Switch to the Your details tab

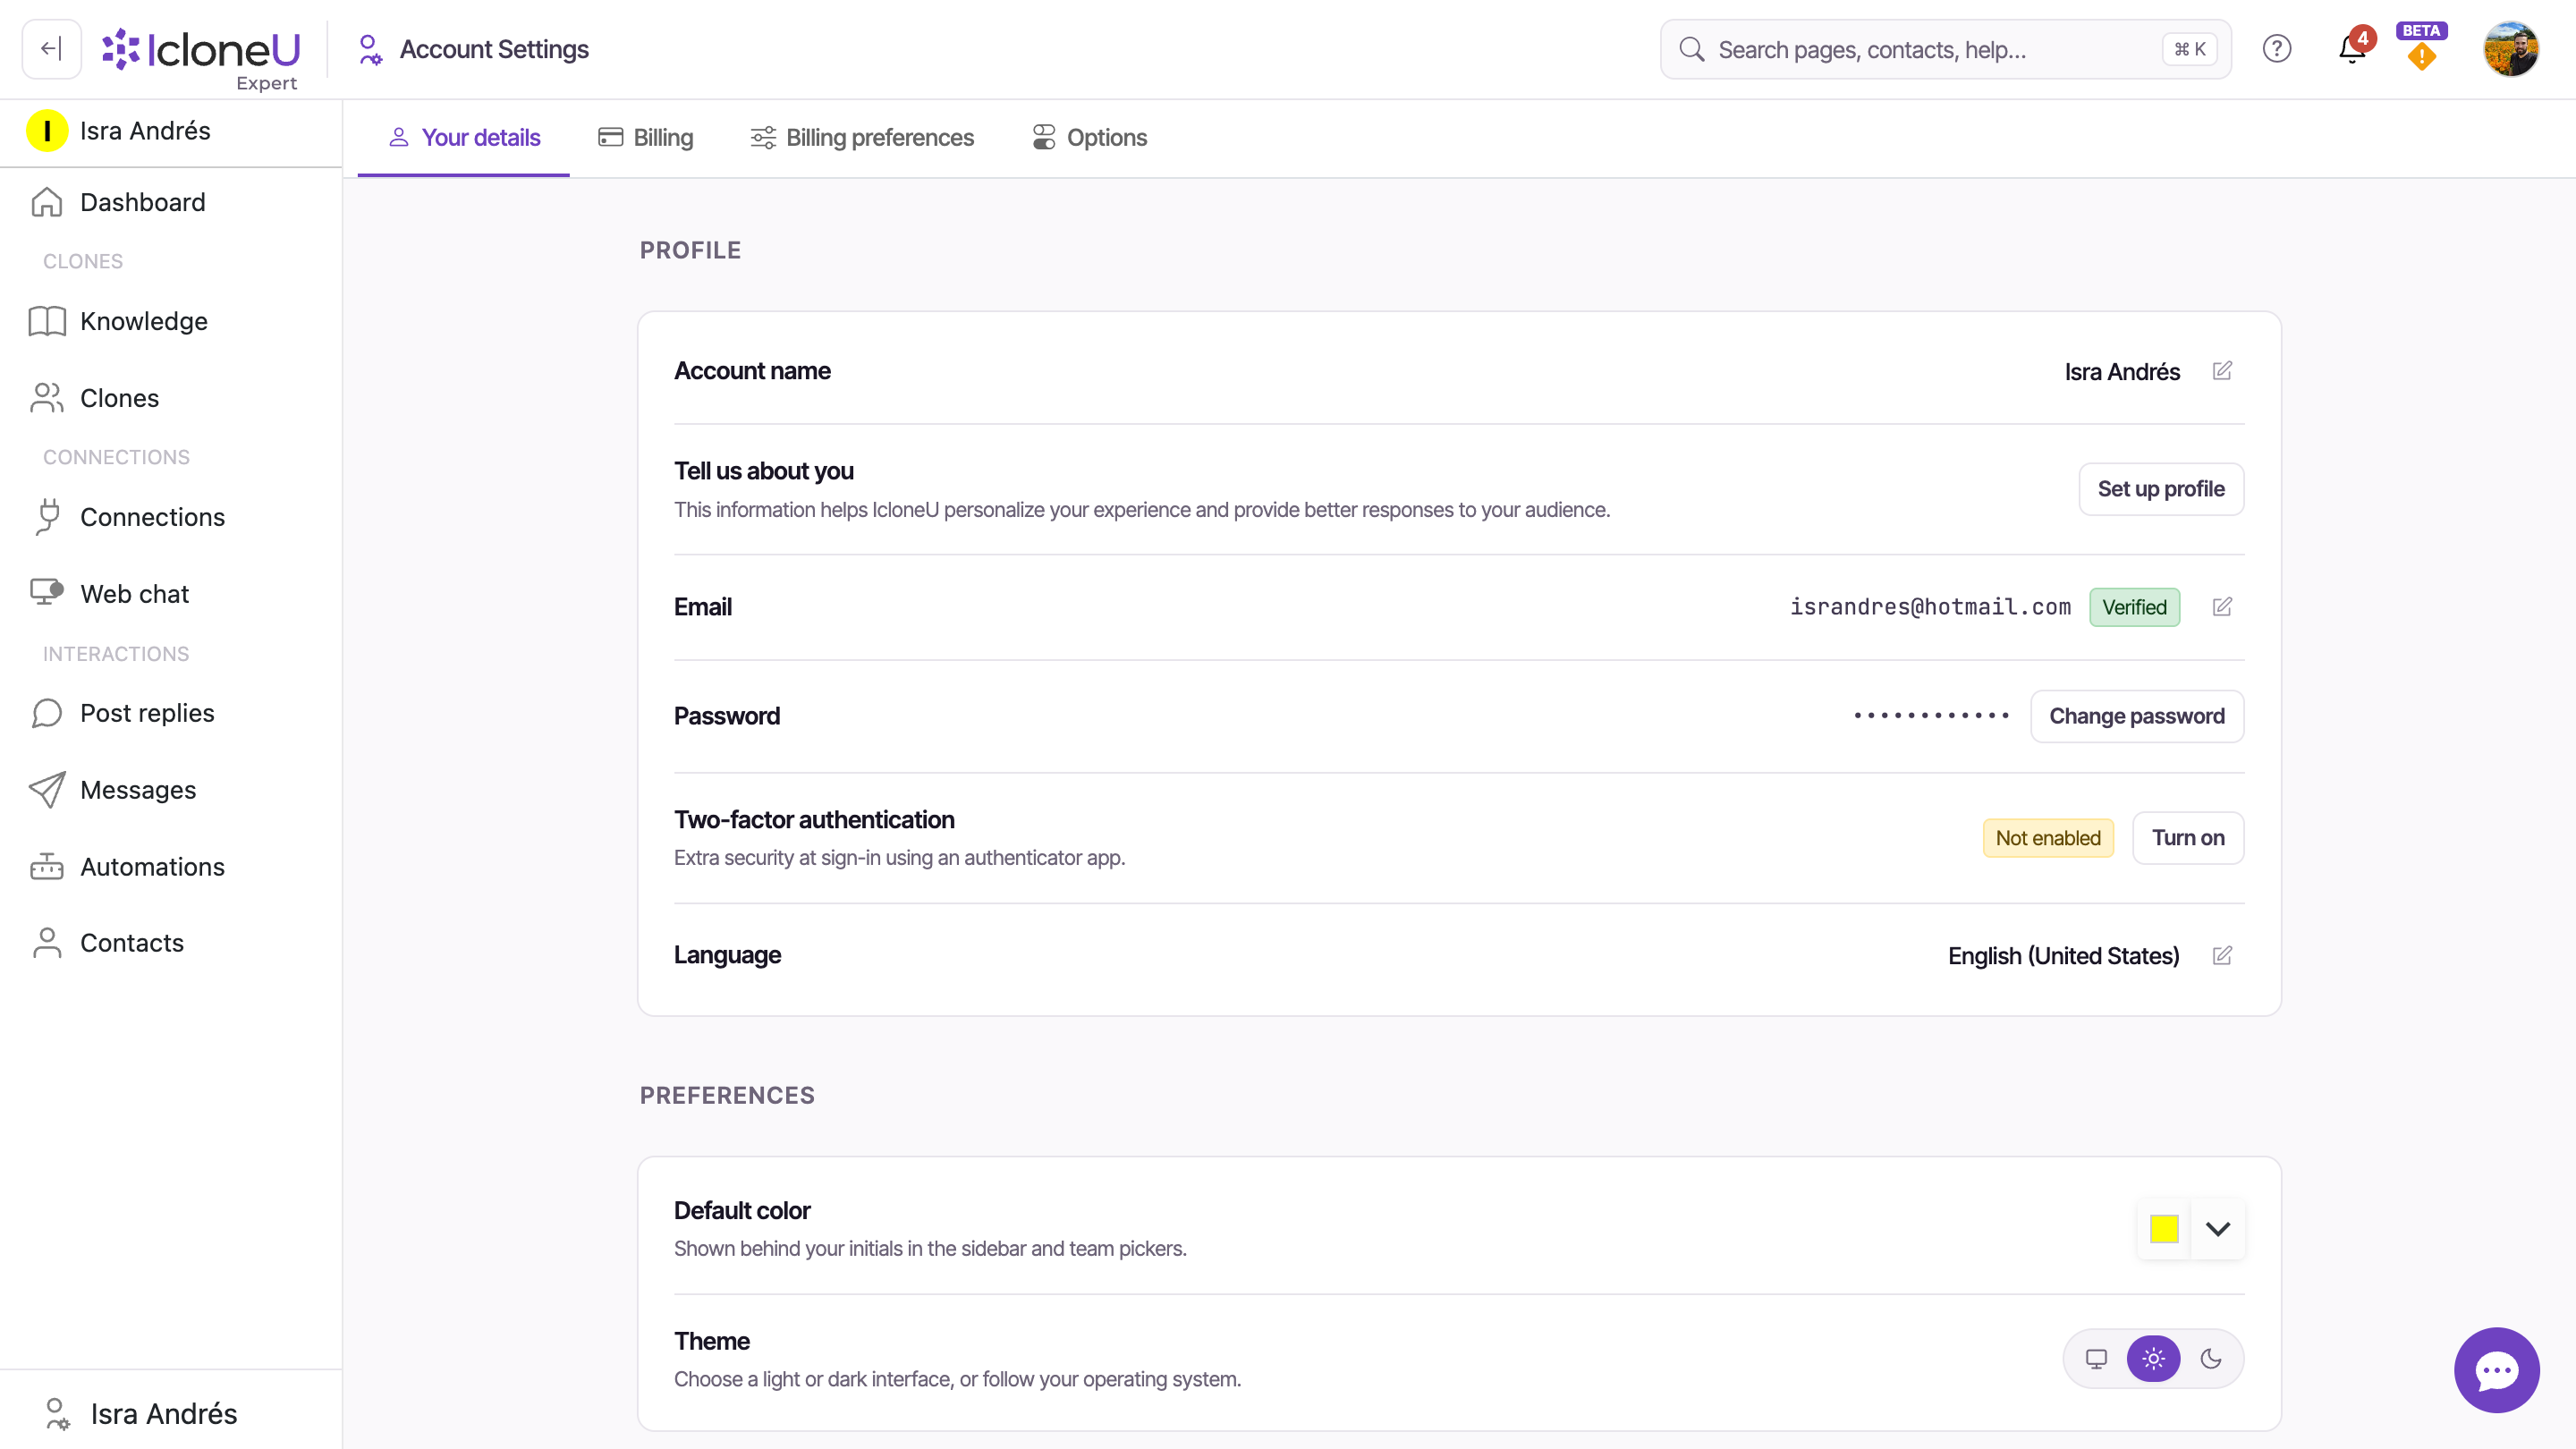(464, 138)
